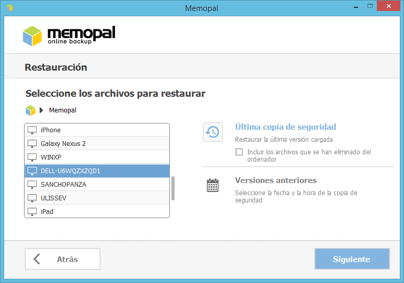Click the monitor icon beside iPhone
The height and width of the screenshot is (283, 404).
[x=32, y=130]
